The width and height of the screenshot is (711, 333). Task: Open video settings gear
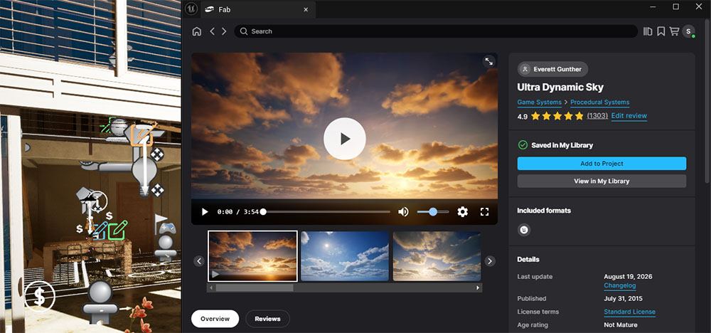tap(463, 212)
